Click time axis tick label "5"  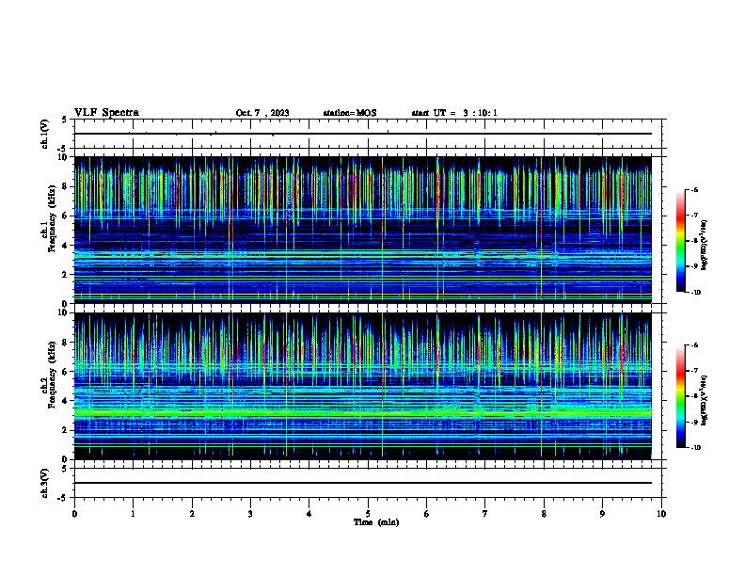pos(368,514)
